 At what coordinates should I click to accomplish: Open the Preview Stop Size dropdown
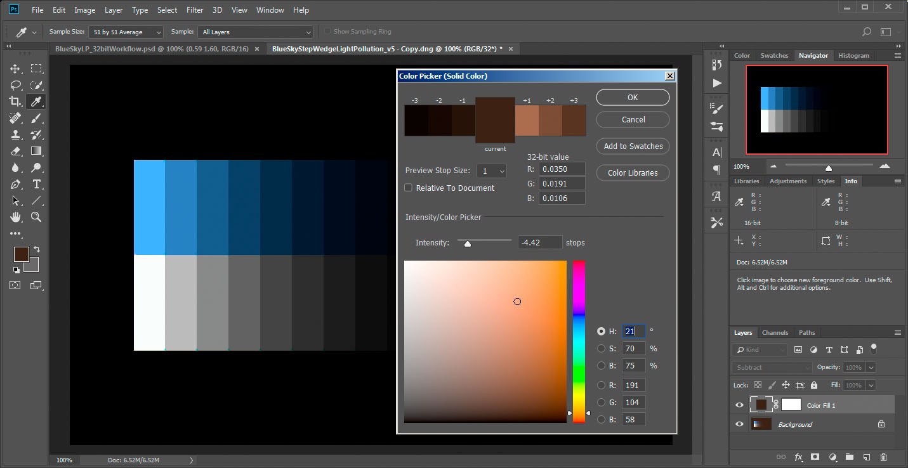[492, 171]
